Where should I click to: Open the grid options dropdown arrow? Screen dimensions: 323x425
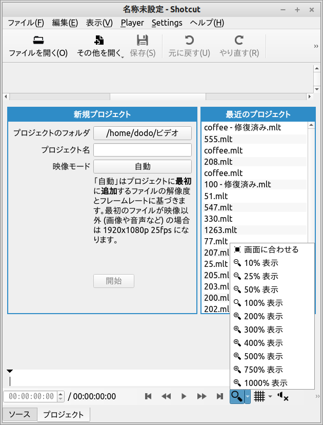click(x=270, y=397)
